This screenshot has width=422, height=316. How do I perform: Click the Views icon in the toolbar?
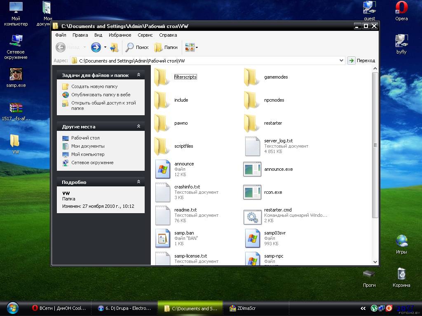190,47
